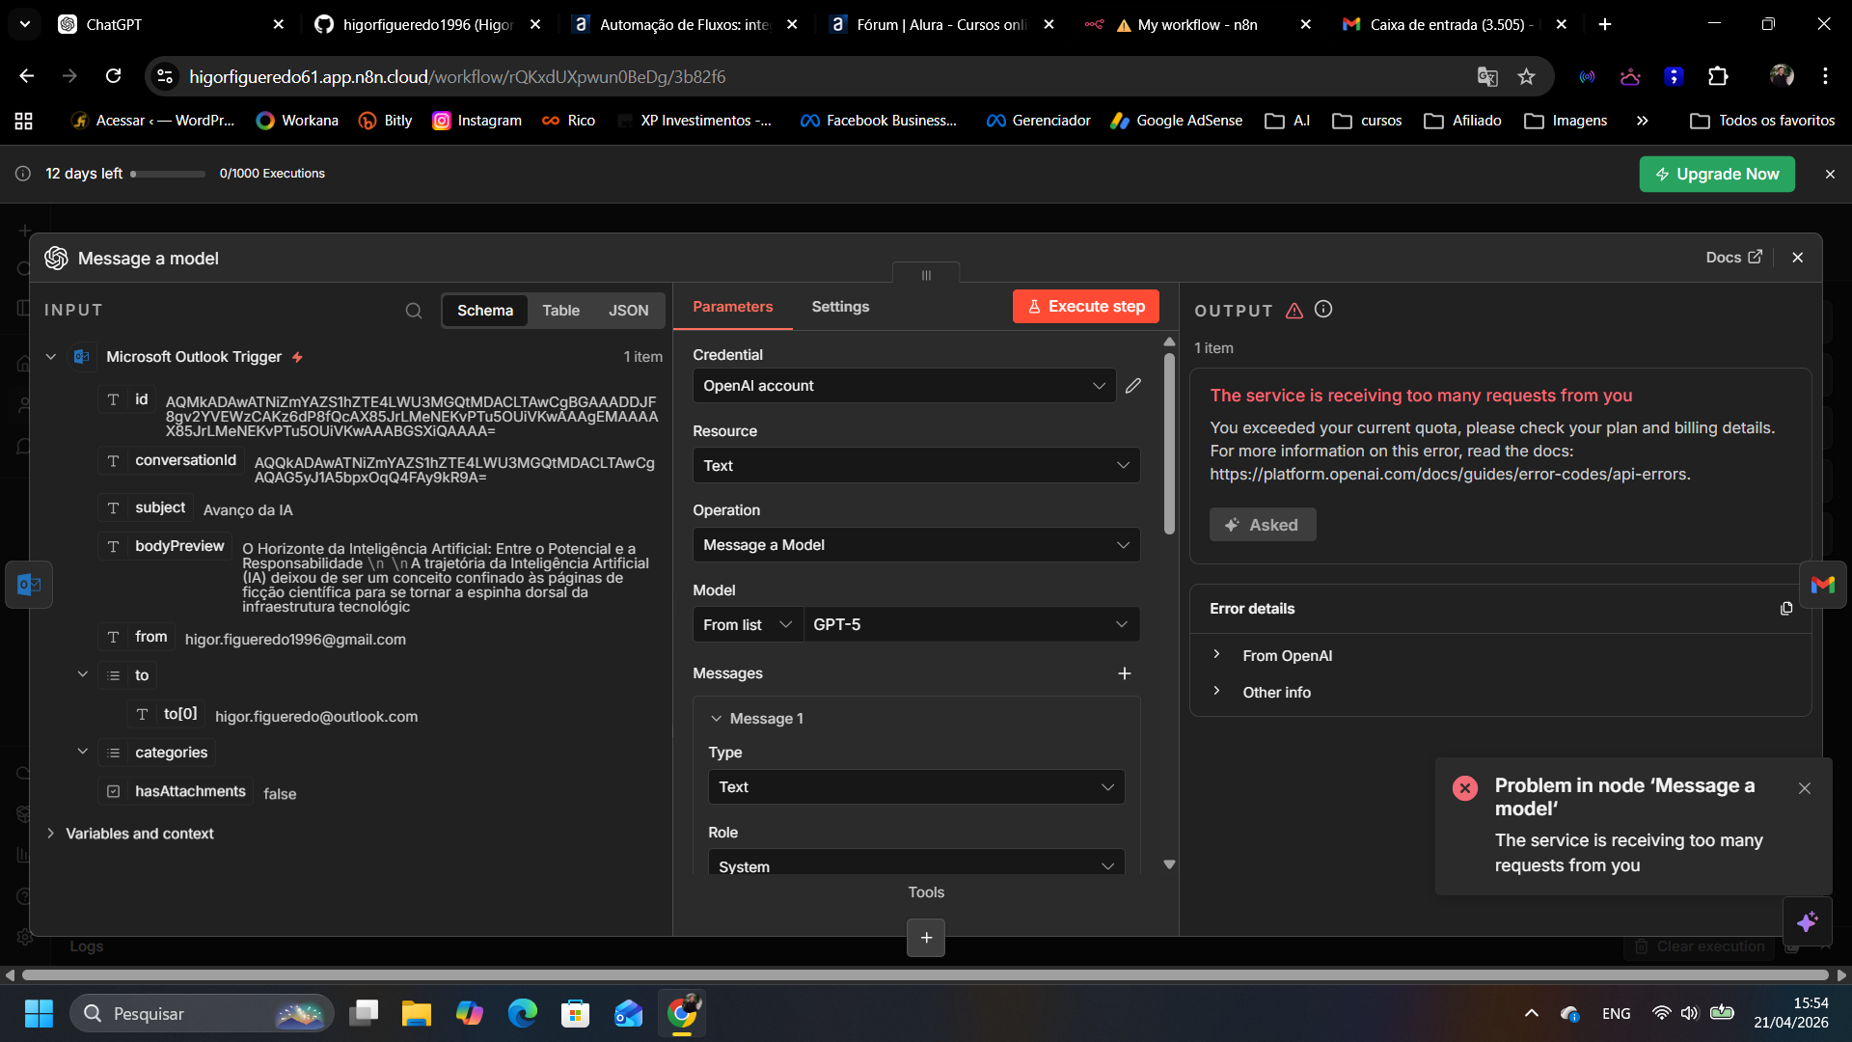Screen dimensions: 1852x1042
Task: Click the search icon in Input panel
Action: tap(413, 311)
